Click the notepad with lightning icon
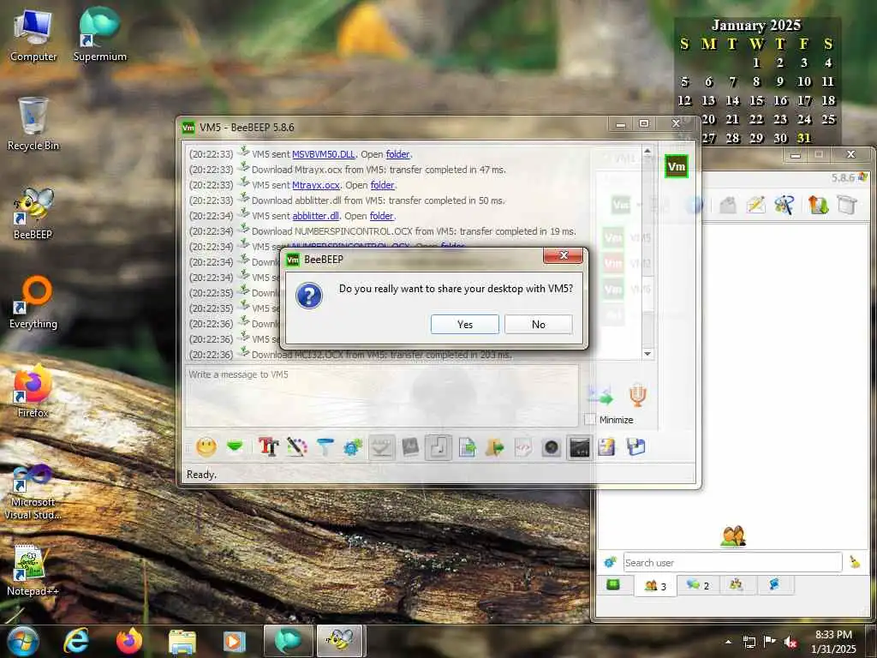The image size is (877, 658). point(607,447)
